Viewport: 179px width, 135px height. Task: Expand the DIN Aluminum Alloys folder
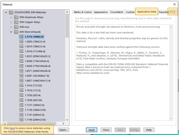(x=11, y=17)
